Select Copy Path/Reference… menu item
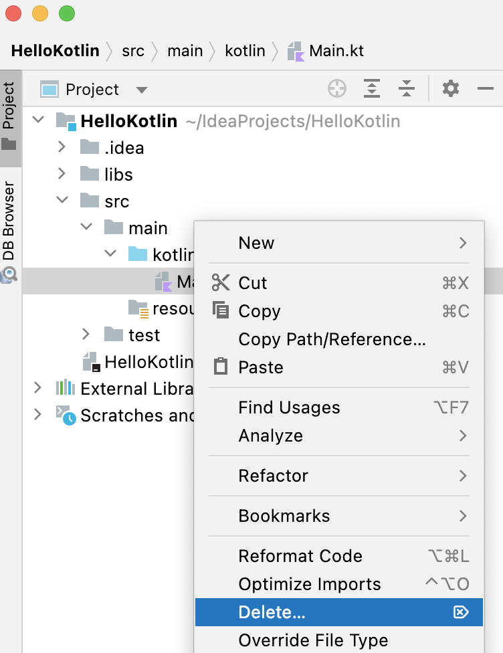Image resolution: width=503 pixels, height=653 pixels. [339, 339]
